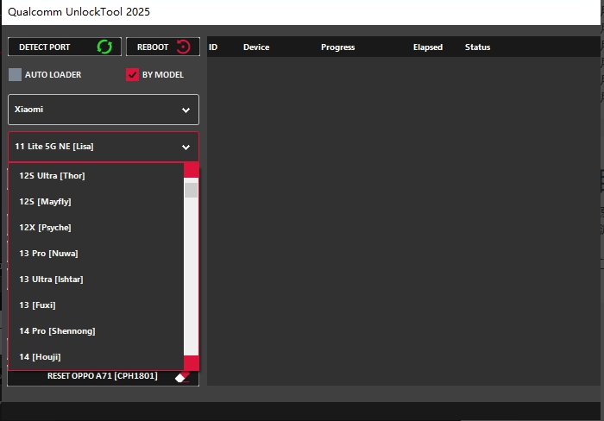Click the Device column header
This screenshot has height=421, width=604.
[256, 47]
